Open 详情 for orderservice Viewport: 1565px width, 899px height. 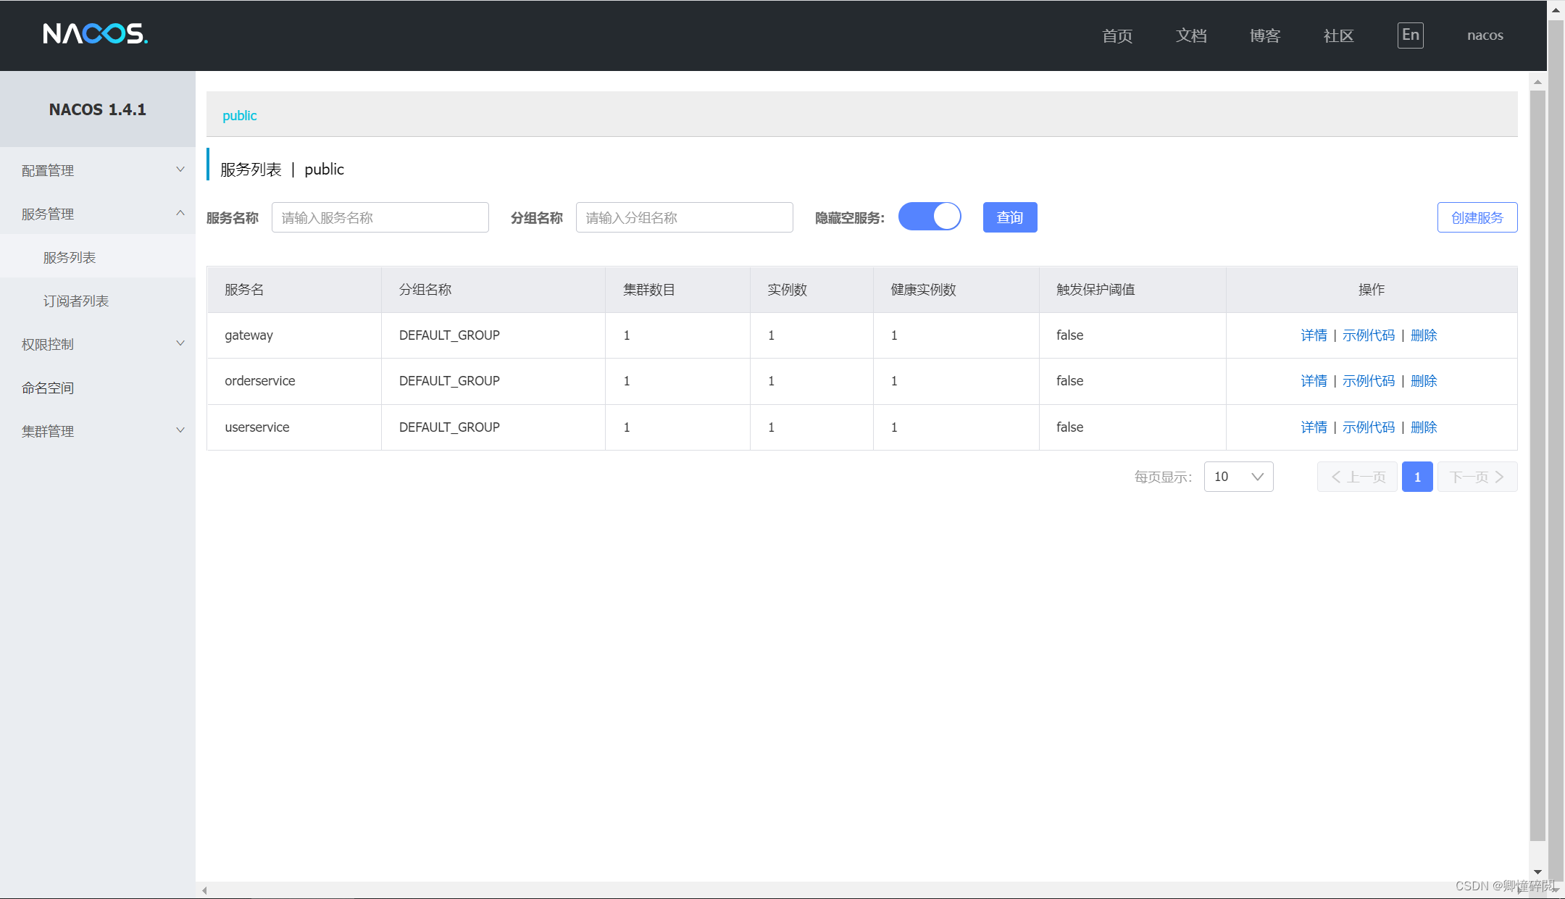pos(1314,381)
